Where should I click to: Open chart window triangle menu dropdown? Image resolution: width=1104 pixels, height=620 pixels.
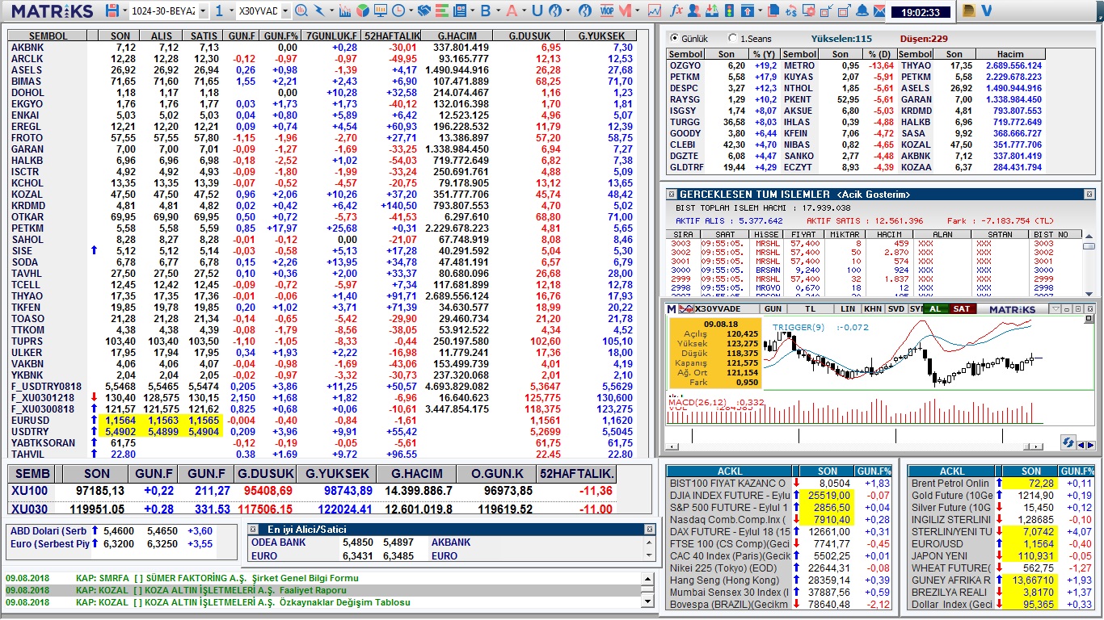point(1056,309)
